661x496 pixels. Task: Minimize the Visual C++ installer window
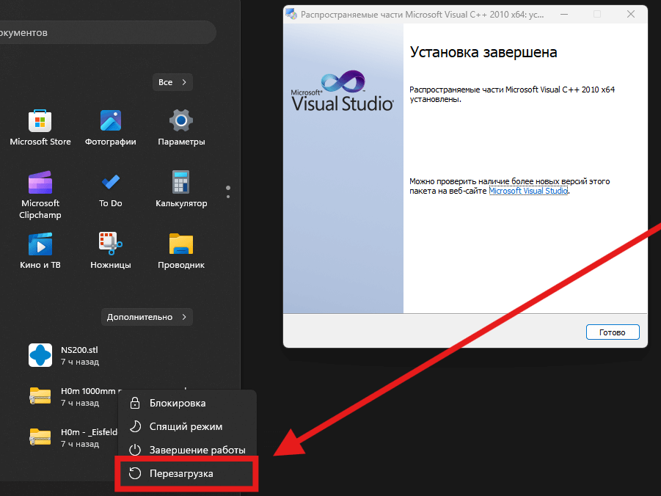[x=564, y=14]
